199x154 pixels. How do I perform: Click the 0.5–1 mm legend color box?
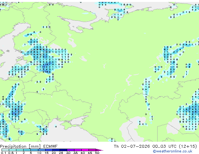(x=13, y=150)
